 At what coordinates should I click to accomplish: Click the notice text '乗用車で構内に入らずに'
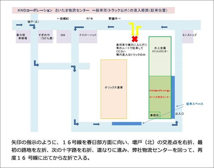click(132, 45)
